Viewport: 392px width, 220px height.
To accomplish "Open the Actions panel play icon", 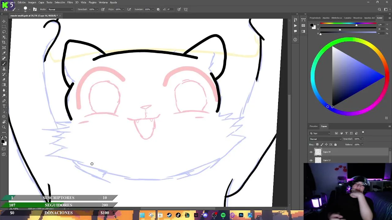I will (x=295, y=26).
